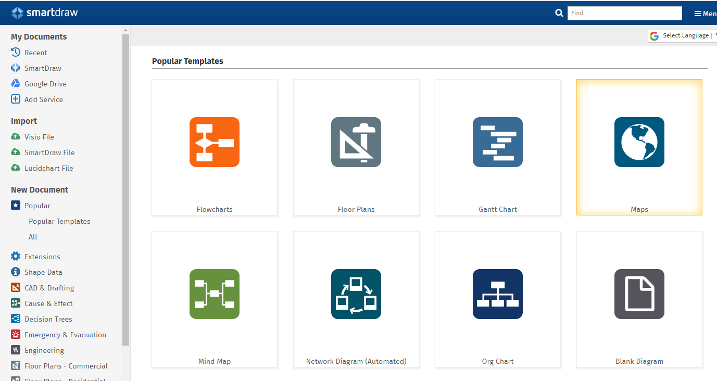Screen dimensions: 717x381
Task: Open Gantt Chart template by its label
Action: (498, 209)
